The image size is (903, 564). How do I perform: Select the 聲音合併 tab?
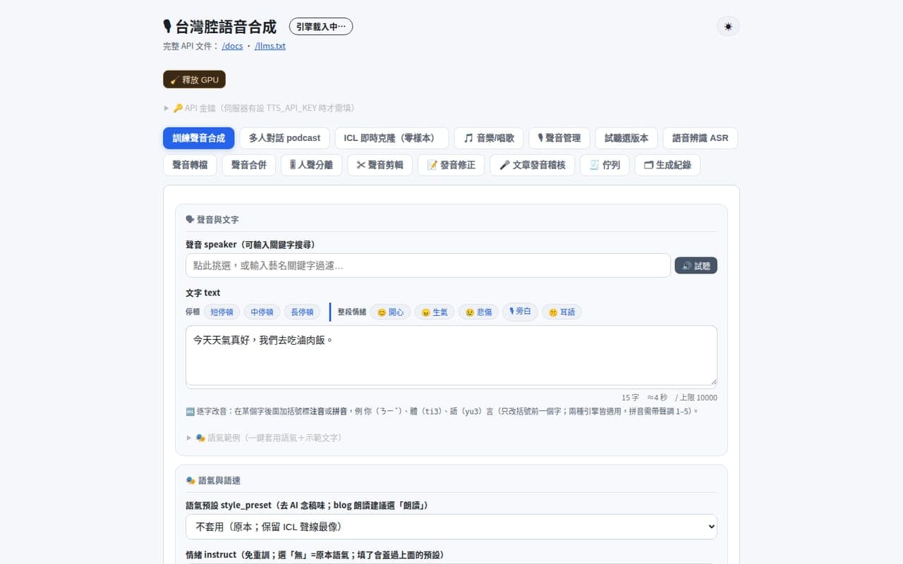pos(249,165)
